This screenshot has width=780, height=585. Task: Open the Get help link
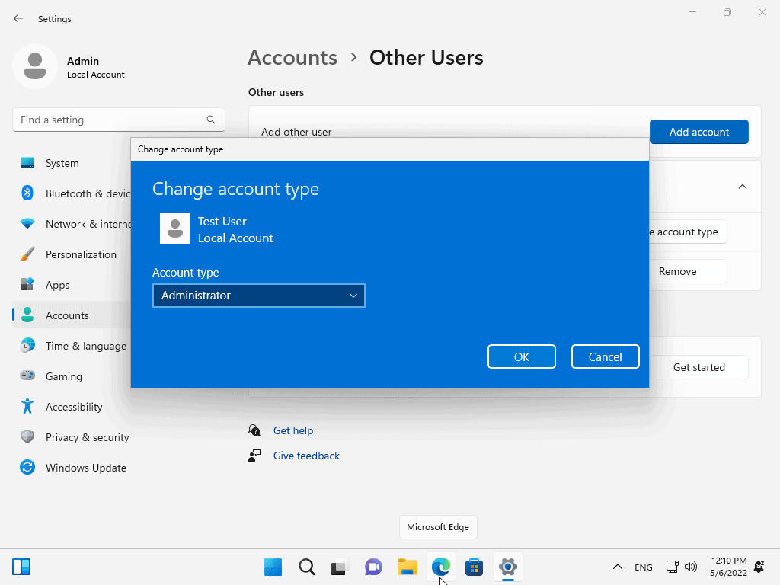coord(292,430)
